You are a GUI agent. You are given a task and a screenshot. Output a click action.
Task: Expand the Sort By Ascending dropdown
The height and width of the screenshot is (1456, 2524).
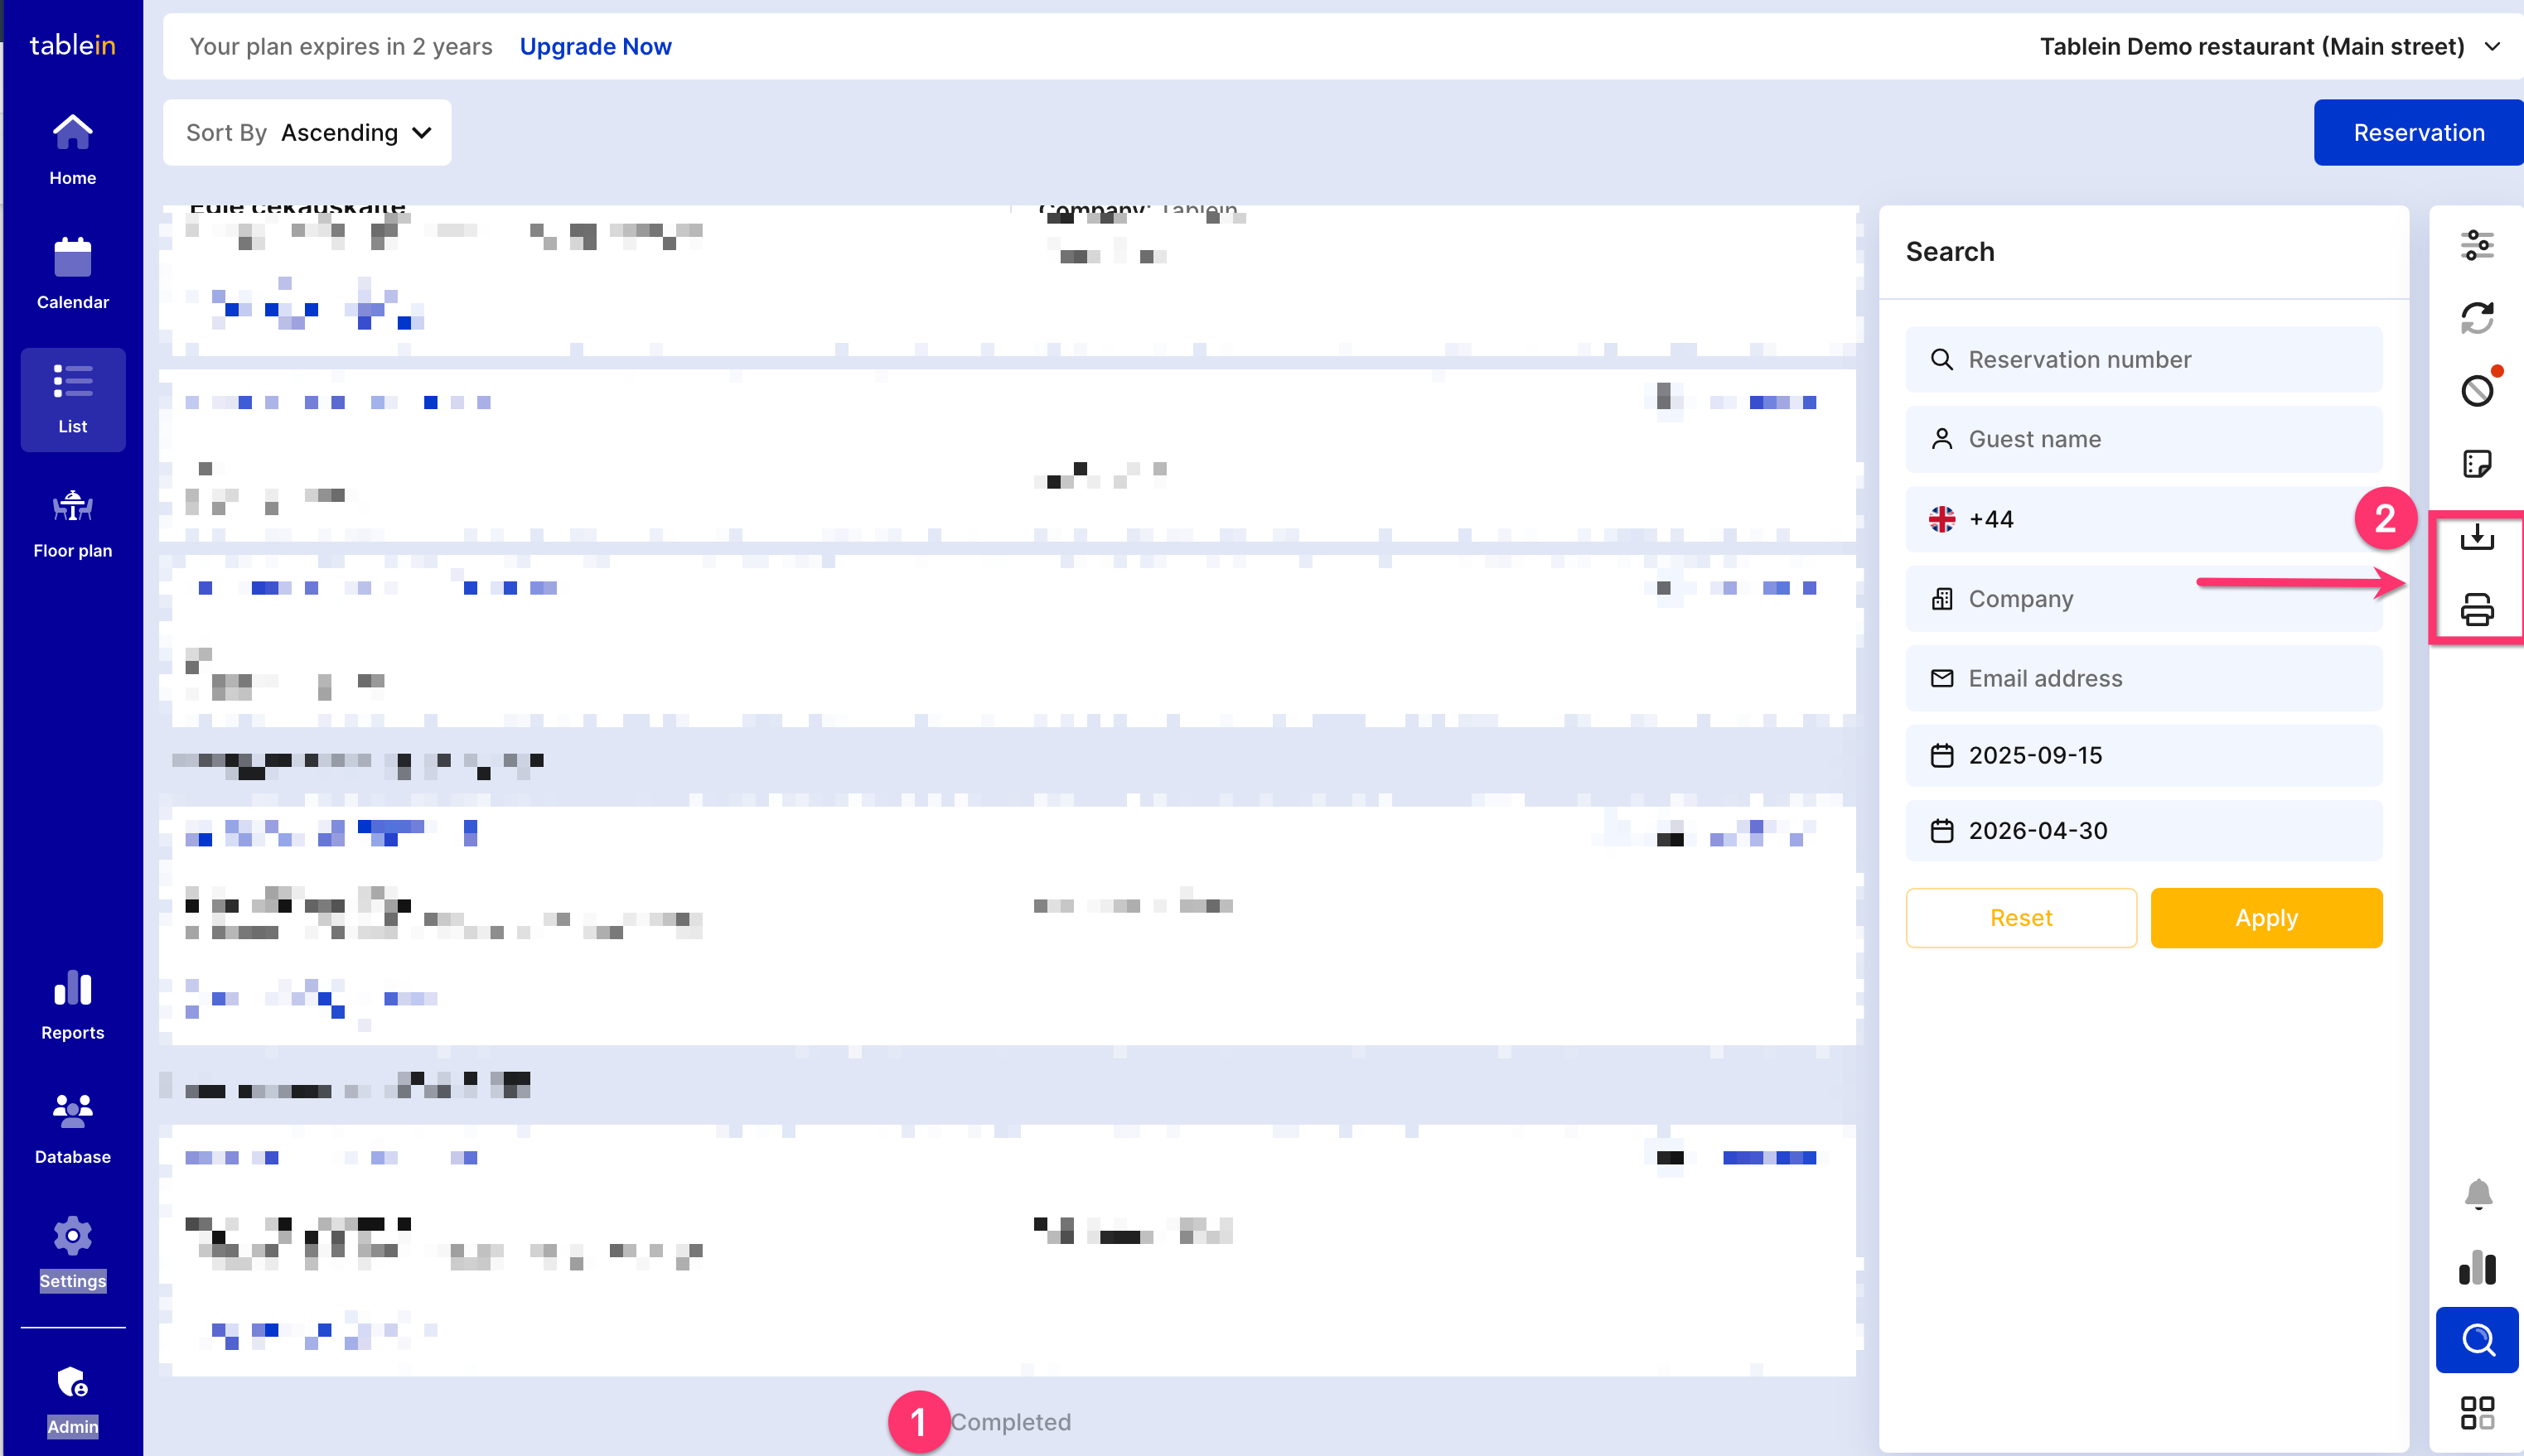click(307, 133)
